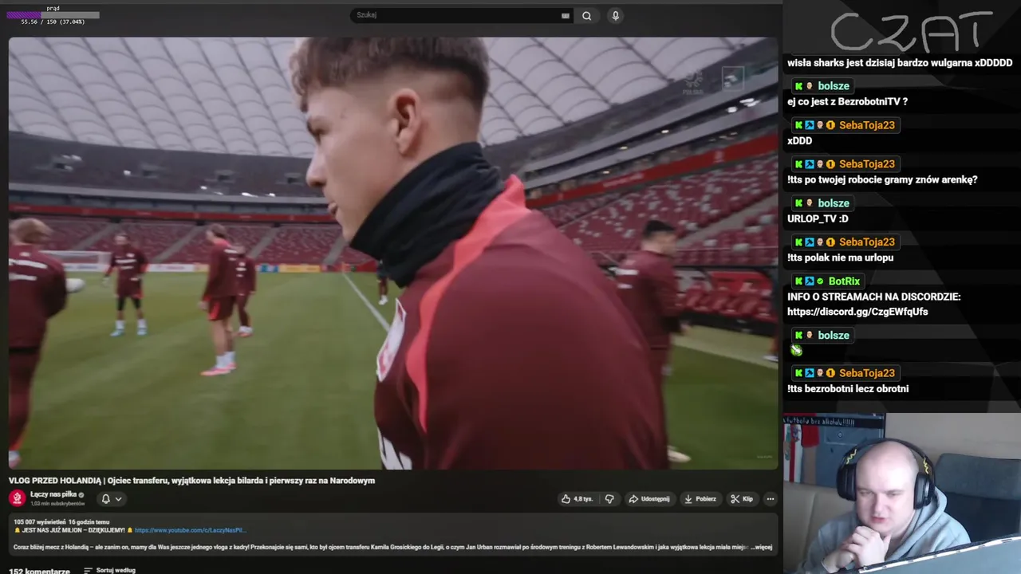Open the three-dot more actions menu
This screenshot has width=1021, height=574.
click(x=771, y=499)
